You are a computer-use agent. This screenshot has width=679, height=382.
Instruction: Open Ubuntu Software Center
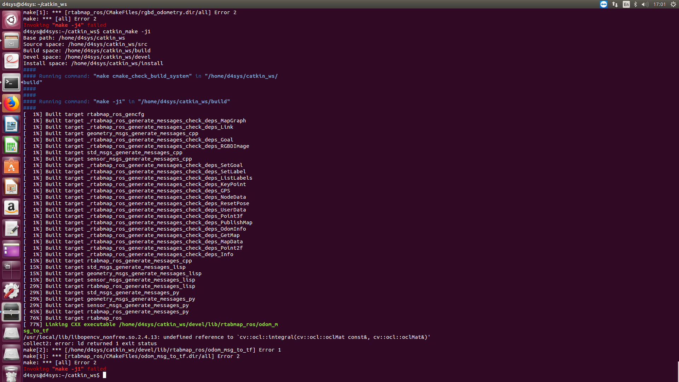[11, 166]
